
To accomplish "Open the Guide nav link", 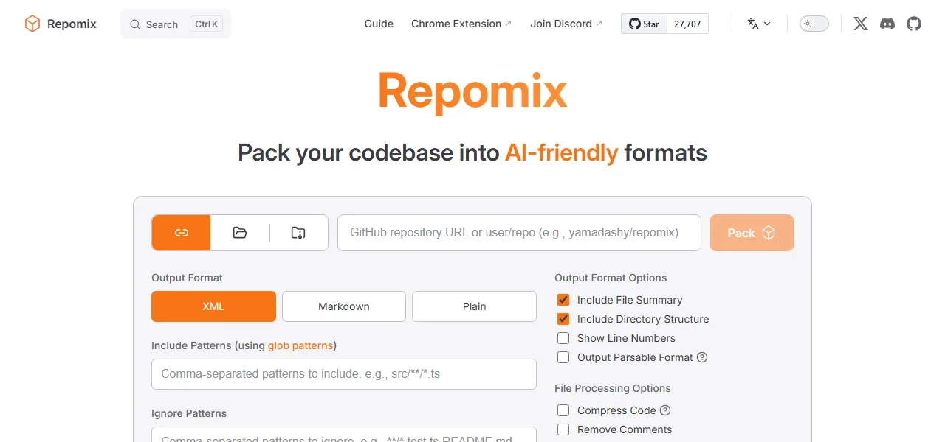I will click(x=379, y=24).
